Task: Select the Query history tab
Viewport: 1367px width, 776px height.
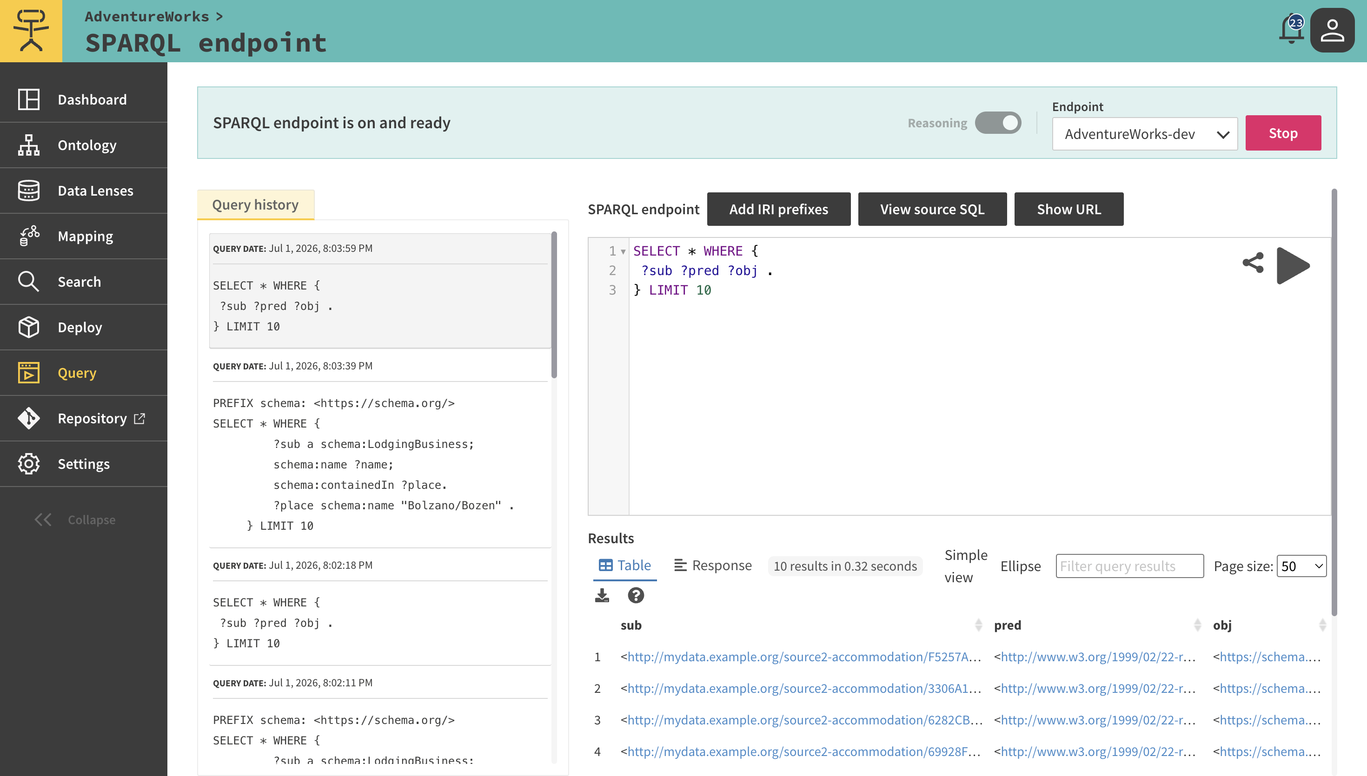Action: (x=255, y=204)
